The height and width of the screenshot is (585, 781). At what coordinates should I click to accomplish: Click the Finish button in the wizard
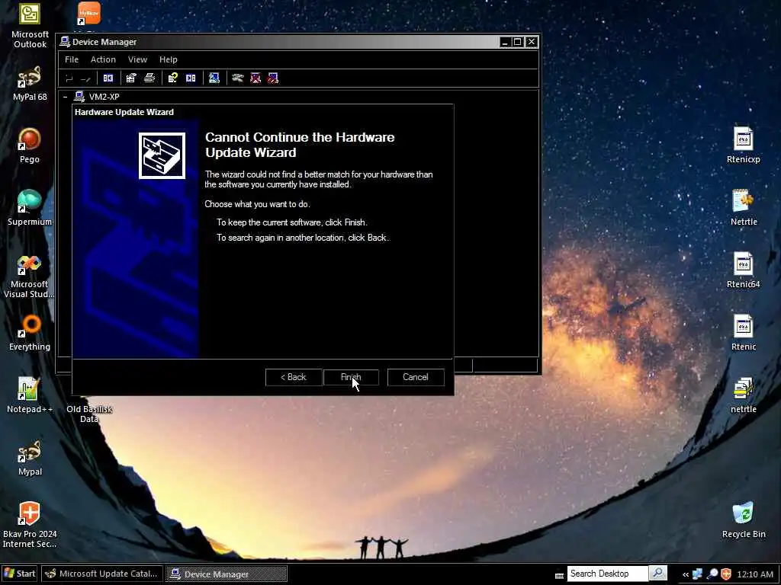tap(351, 377)
